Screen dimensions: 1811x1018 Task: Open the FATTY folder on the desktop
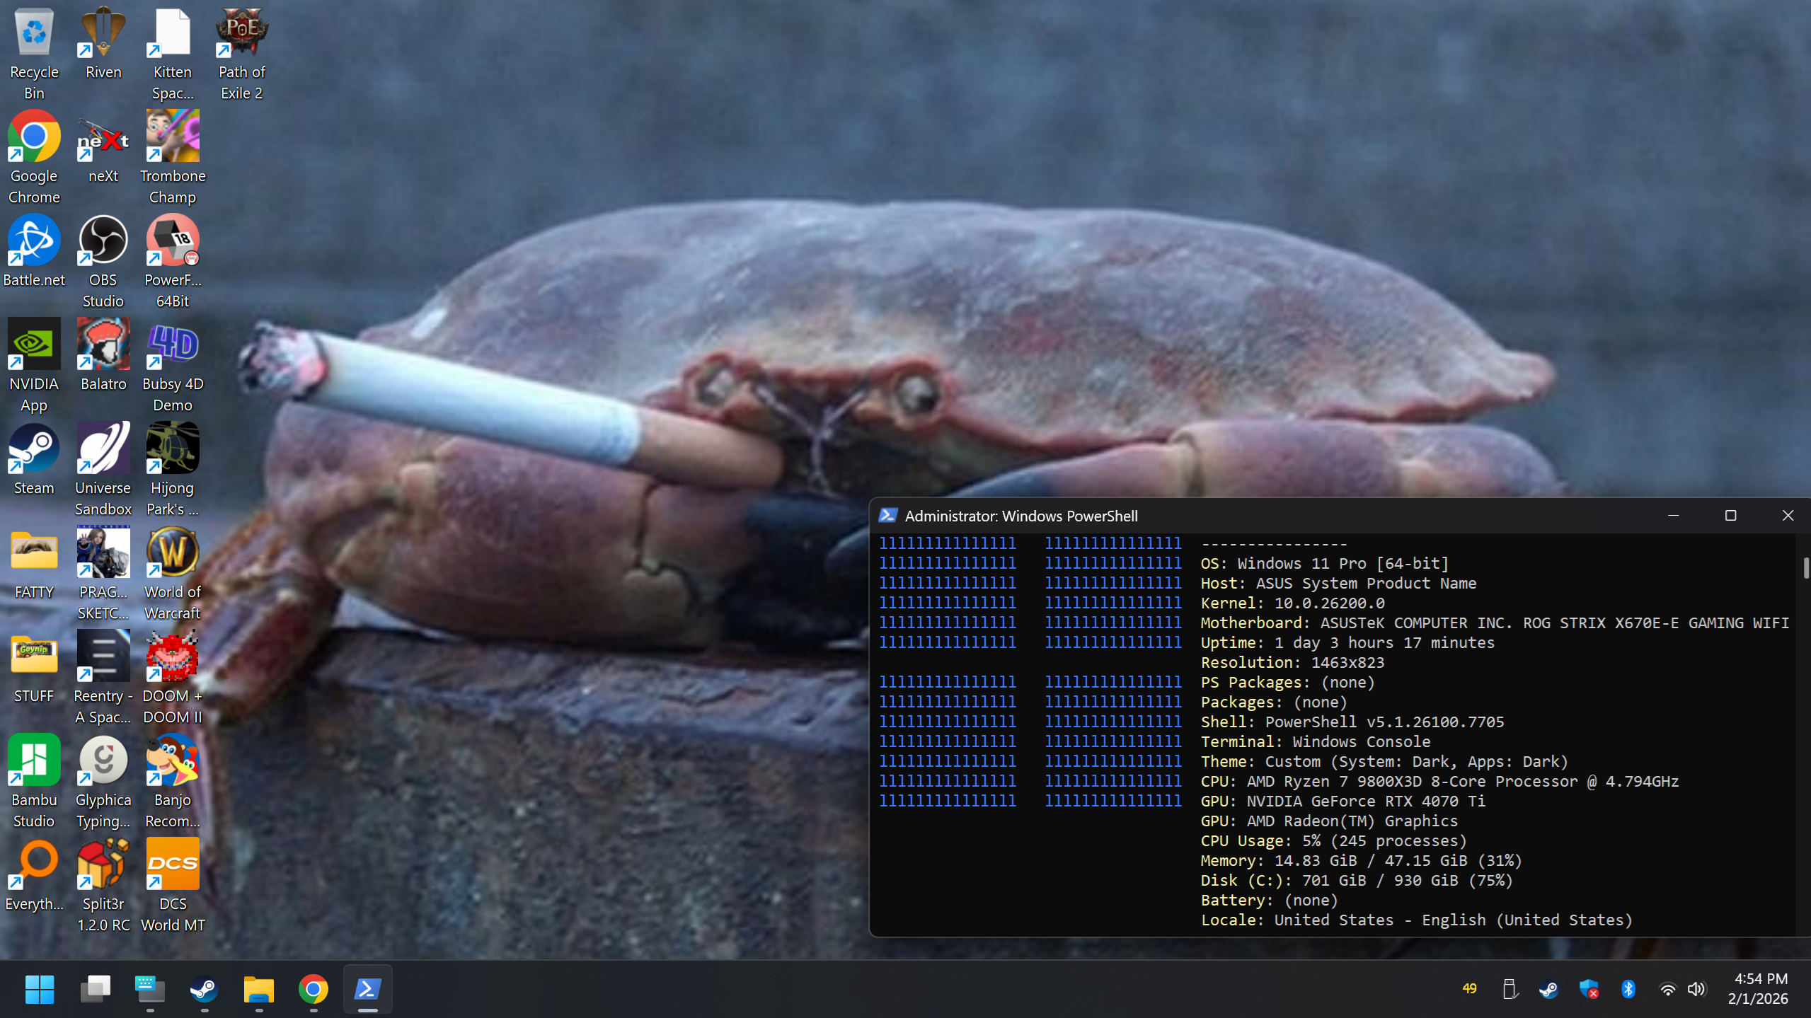click(x=34, y=553)
